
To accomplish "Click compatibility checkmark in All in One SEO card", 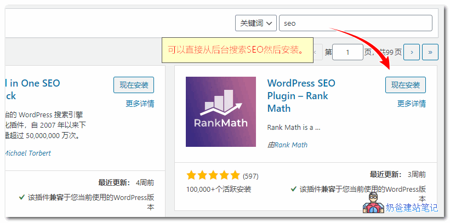I will [x=21, y=197].
